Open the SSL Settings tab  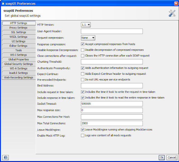pyautogui.click(x=19, y=32)
